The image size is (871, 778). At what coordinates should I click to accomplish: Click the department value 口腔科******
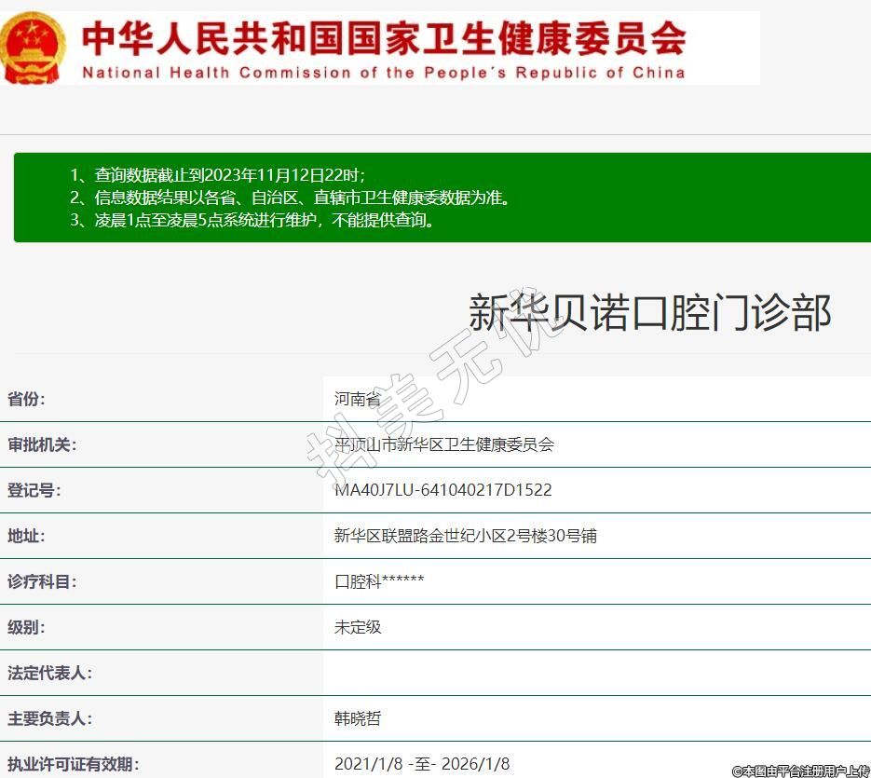point(379,581)
